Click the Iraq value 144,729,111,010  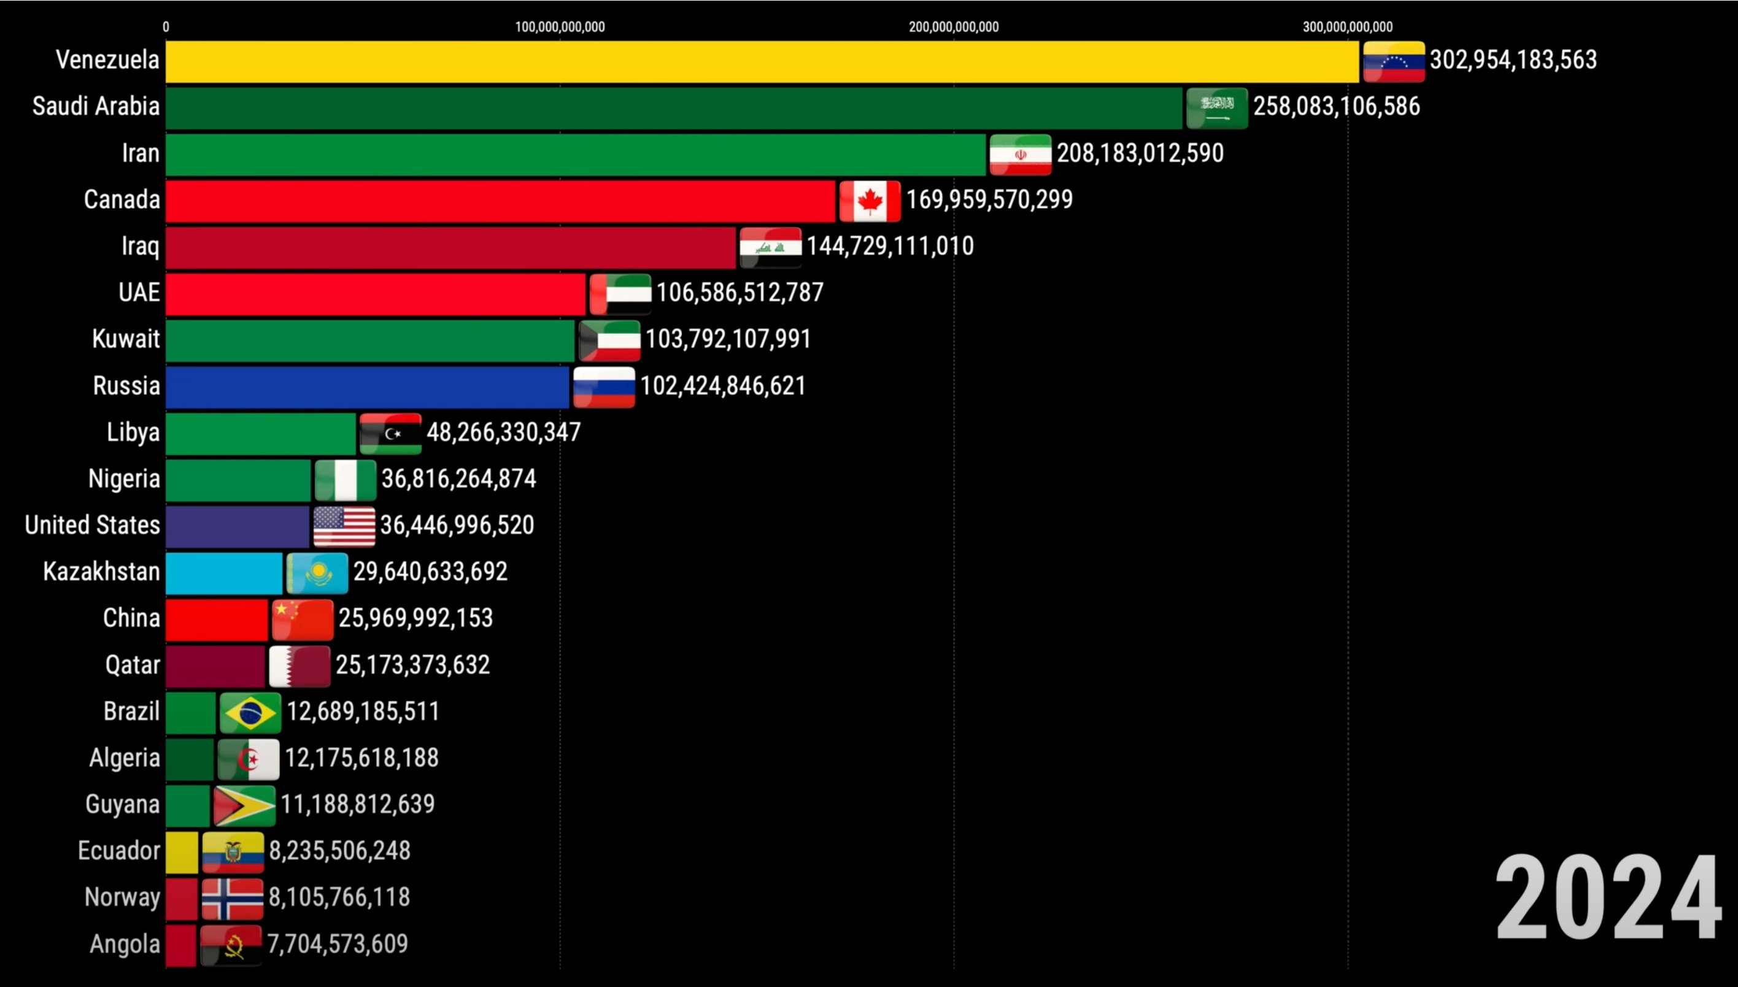890,246
